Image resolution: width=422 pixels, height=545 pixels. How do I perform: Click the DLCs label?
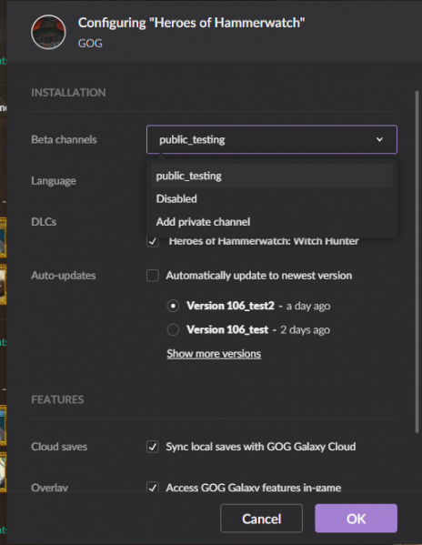[44, 222]
